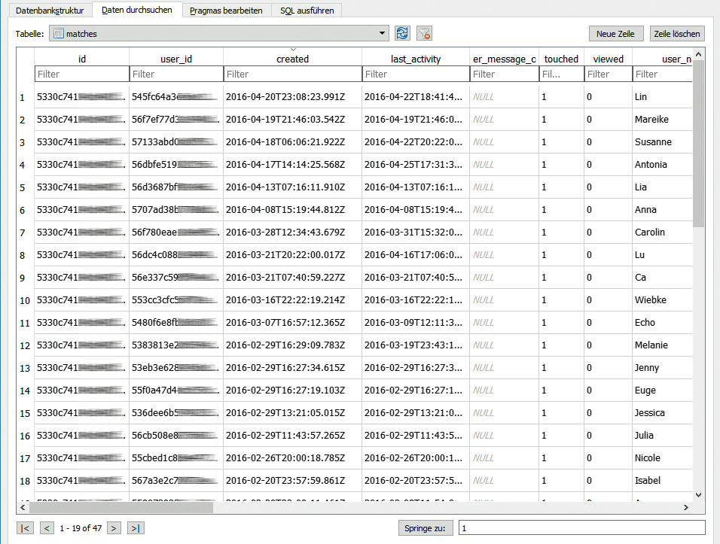
Task: Click the refresh table data icon
Action: click(402, 34)
